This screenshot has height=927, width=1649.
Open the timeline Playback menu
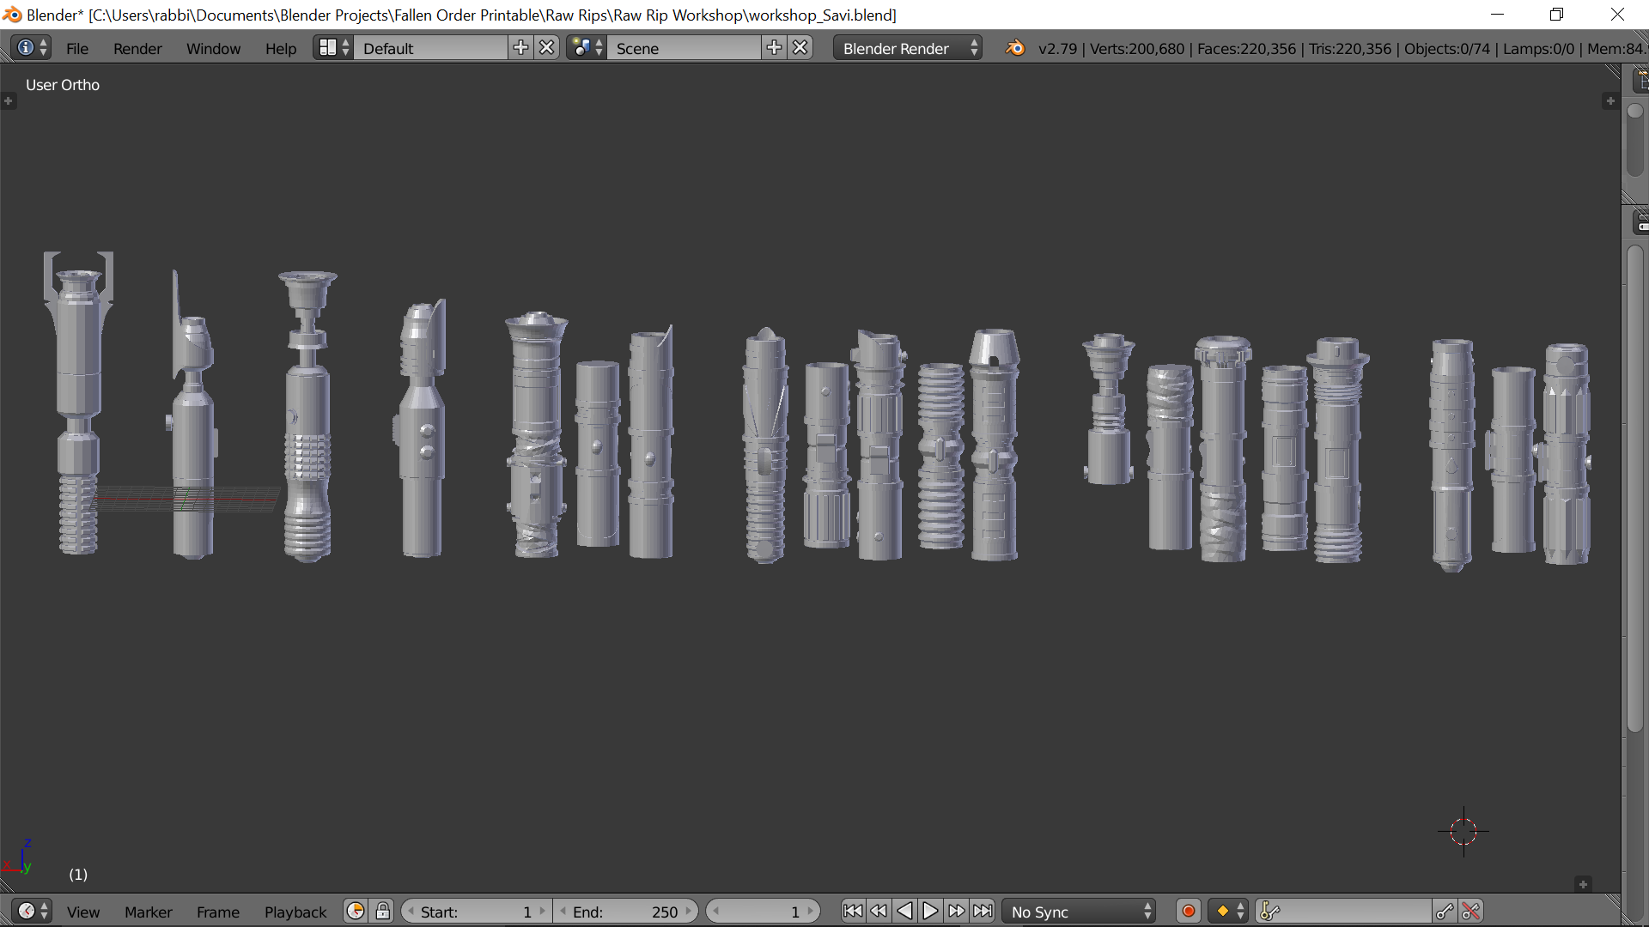pyautogui.click(x=295, y=912)
